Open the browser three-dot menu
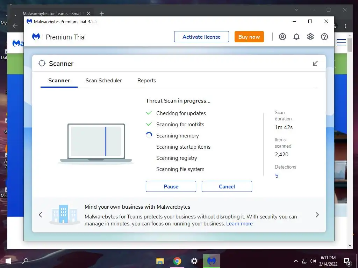The height and width of the screenshot is (268, 358). click(x=345, y=26)
